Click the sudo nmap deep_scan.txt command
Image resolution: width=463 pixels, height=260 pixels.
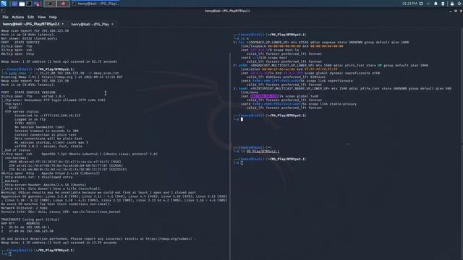click(x=64, y=73)
